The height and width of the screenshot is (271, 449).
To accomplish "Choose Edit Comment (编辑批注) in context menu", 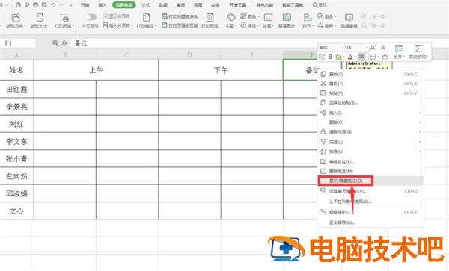I will [370, 162].
